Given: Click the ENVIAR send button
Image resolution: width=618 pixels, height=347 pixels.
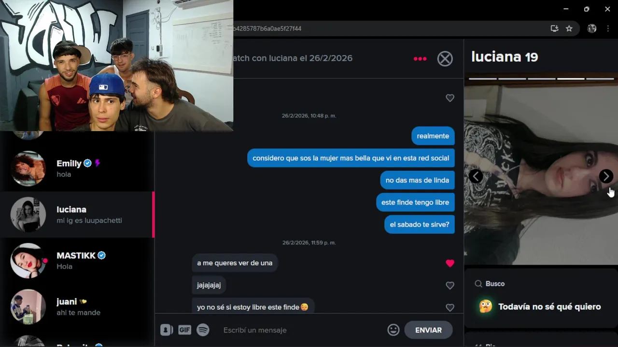Looking at the screenshot, I should (x=428, y=330).
